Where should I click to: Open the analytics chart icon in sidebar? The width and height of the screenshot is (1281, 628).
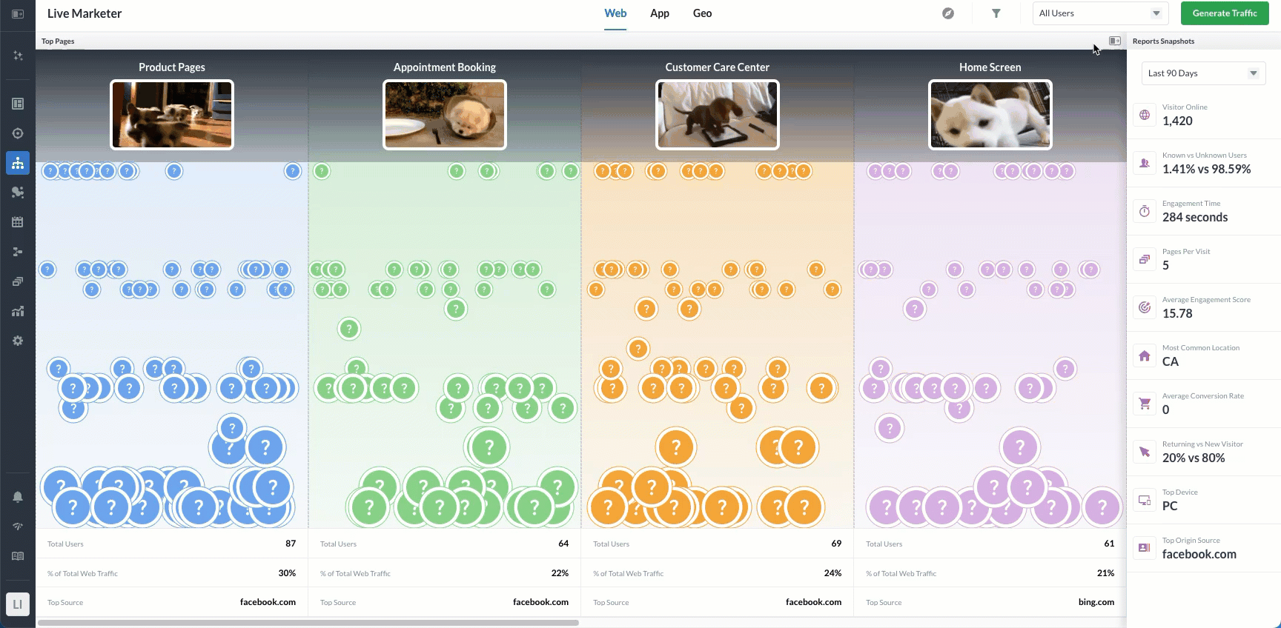click(x=18, y=311)
